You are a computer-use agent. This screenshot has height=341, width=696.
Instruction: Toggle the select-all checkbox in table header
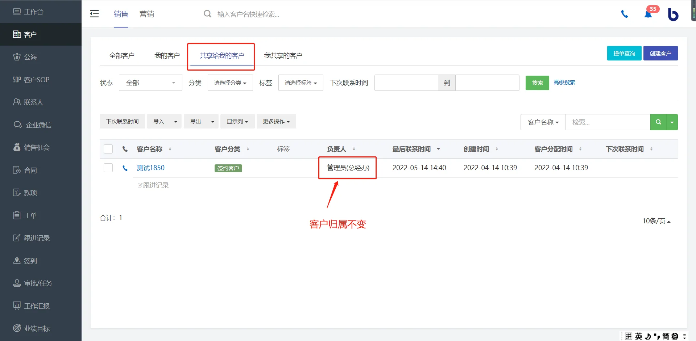pyautogui.click(x=108, y=149)
